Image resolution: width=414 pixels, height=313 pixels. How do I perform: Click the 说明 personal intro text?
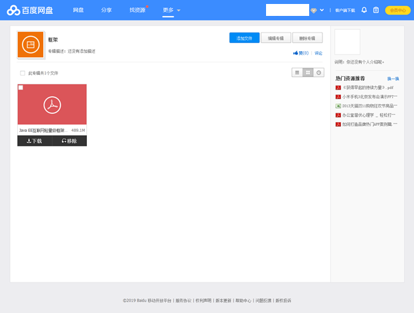point(359,62)
